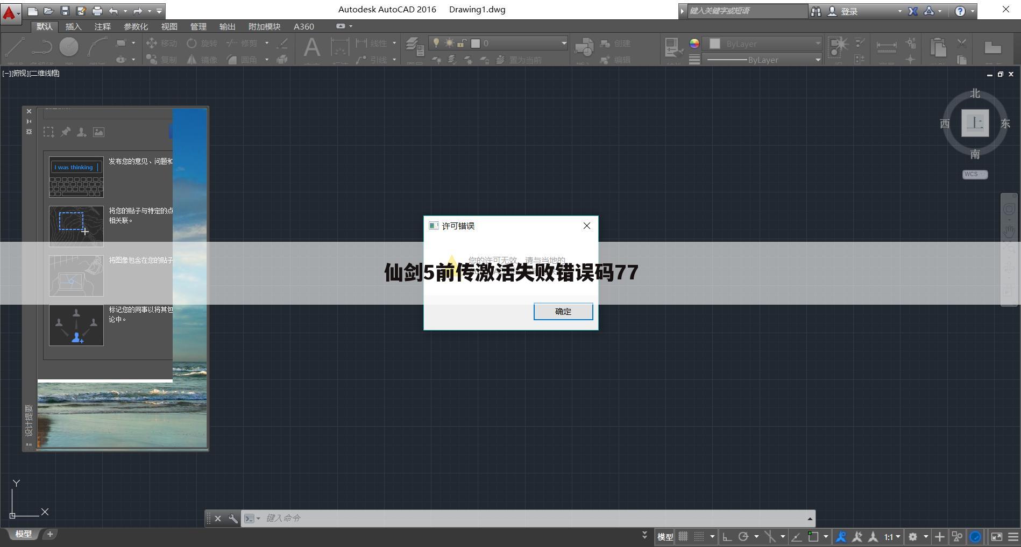The image size is (1021, 547).
Task: Click the 复制 copy tool
Action: pos(161,60)
